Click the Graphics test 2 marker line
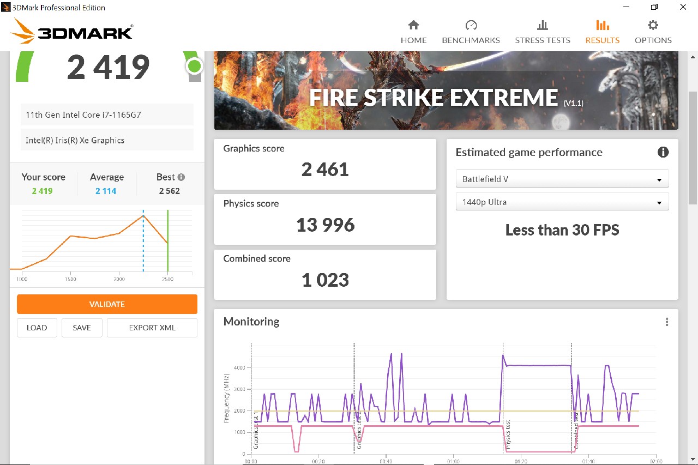The width and height of the screenshot is (698, 465). click(x=354, y=398)
